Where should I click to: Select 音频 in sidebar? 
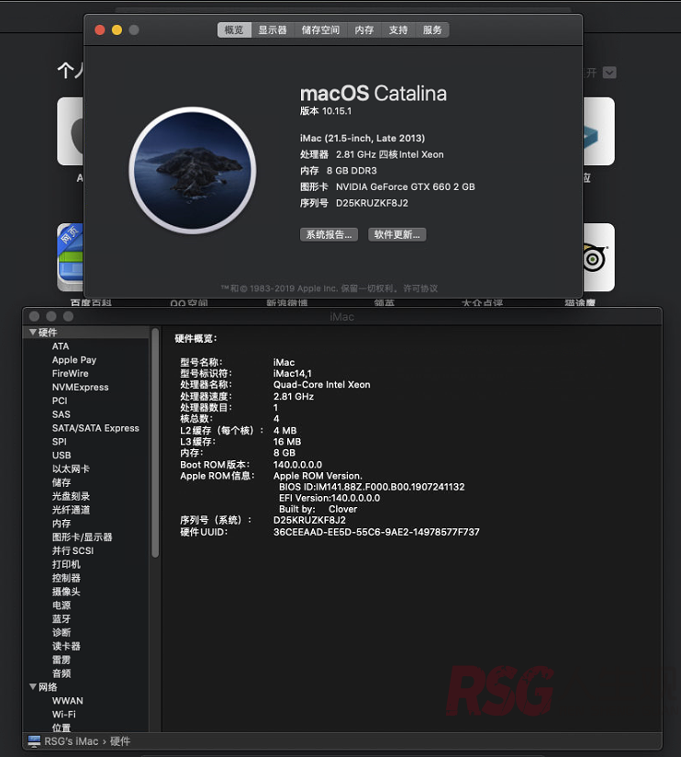point(61,673)
